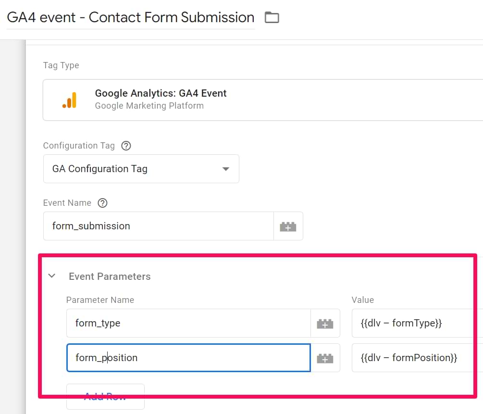
Task: Click the {{dlv – formPosition}} value field
Action: coord(413,358)
